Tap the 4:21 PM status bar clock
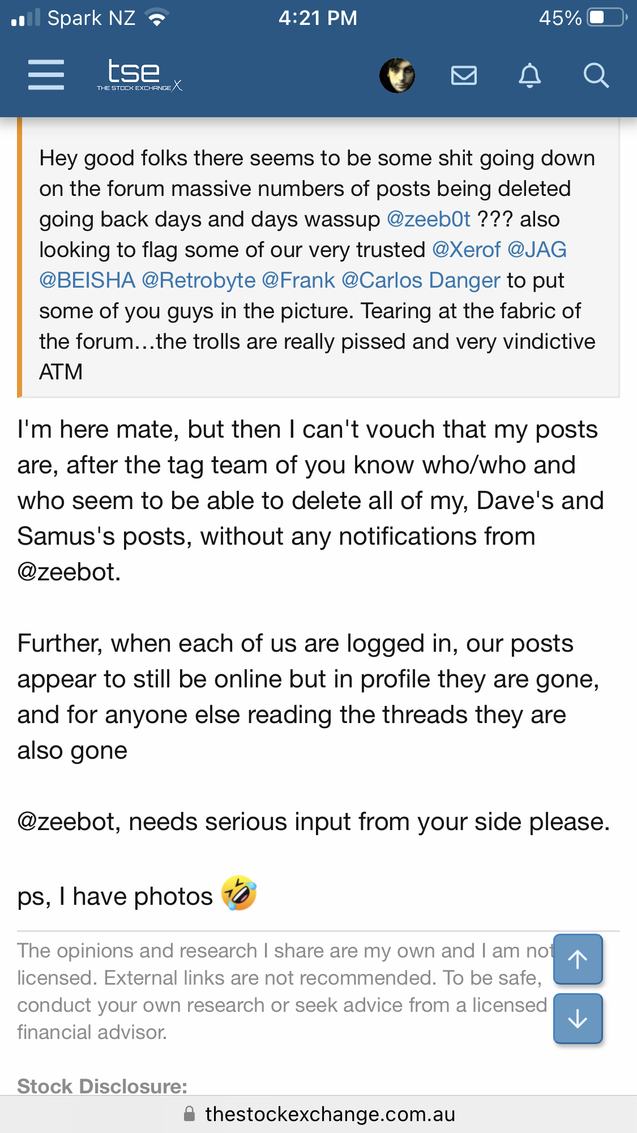 pyautogui.click(x=318, y=18)
